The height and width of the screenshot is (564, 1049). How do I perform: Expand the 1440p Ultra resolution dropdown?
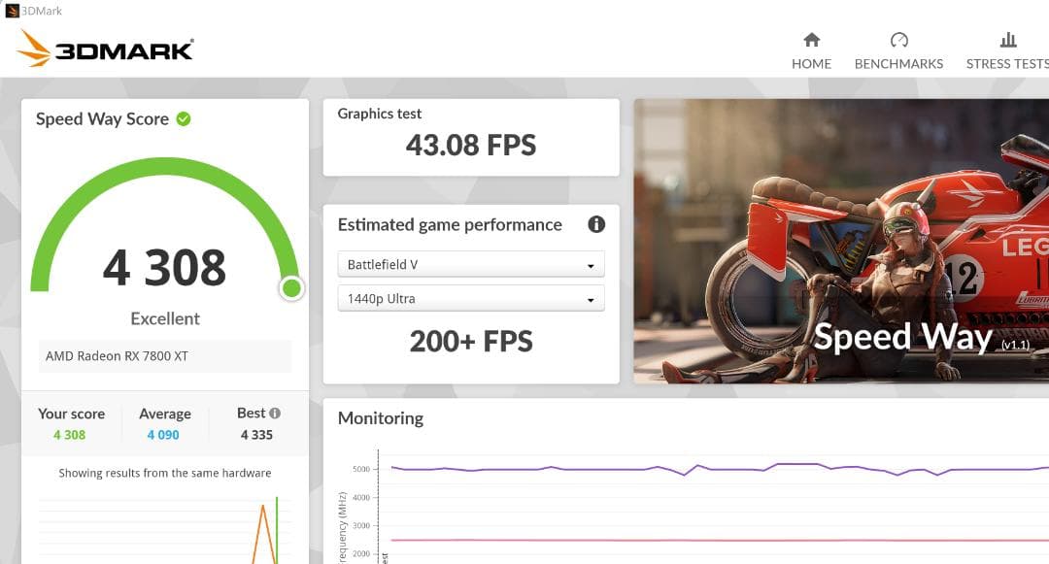pyautogui.click(x=471, y=299)
